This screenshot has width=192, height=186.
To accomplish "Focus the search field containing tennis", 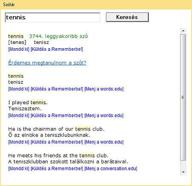I will point(52,17).
